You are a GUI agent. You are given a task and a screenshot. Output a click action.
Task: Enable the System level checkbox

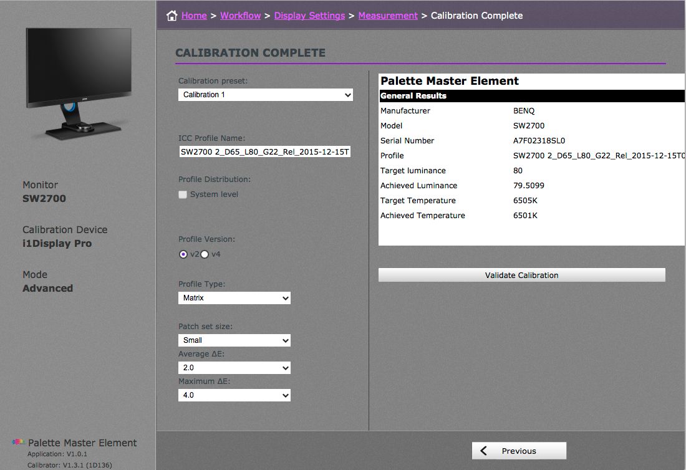click(x=183, y=194)
